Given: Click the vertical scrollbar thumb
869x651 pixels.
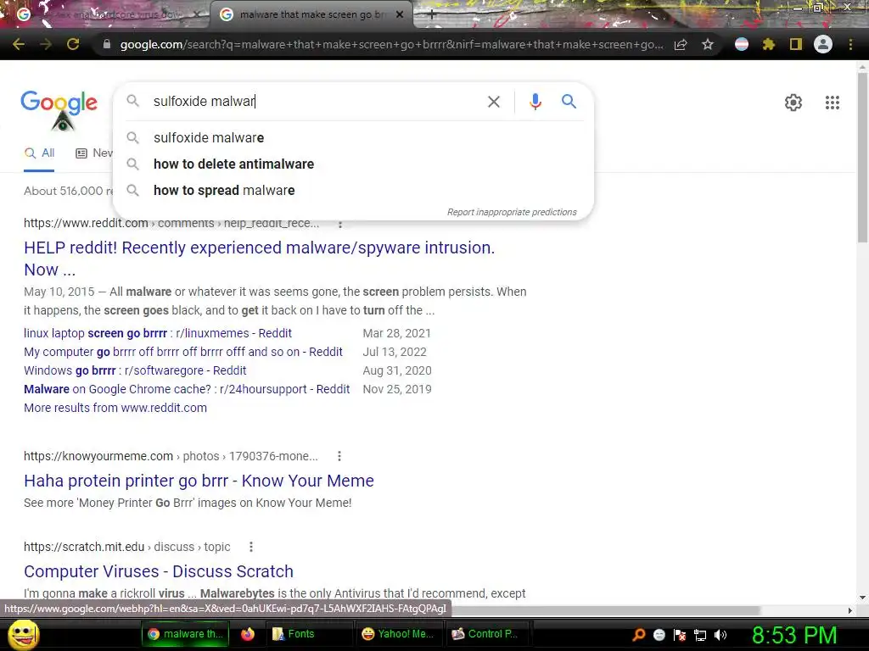Looking at the screenshot, I should pos(862,157).
